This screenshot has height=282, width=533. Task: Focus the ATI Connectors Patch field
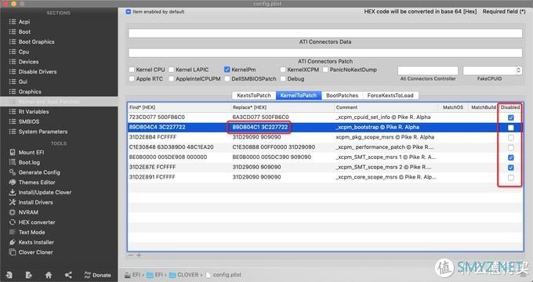[325, 52]
